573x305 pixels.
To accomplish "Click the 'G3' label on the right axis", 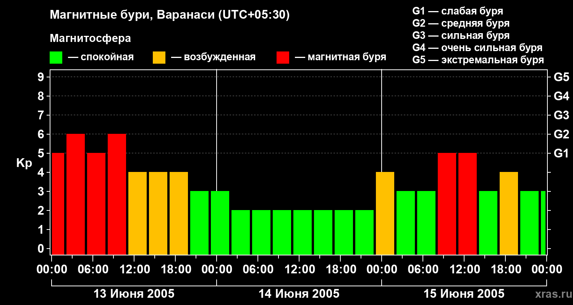I will [561, 116].
